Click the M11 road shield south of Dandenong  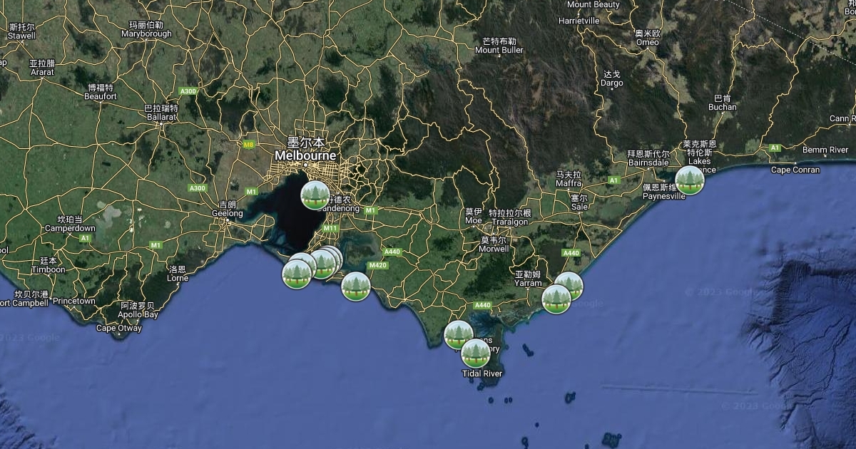(x=330, y=228)
